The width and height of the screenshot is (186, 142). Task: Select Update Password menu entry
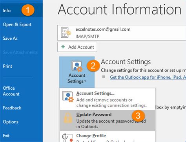pyautogui.click(x=108, y=120)
